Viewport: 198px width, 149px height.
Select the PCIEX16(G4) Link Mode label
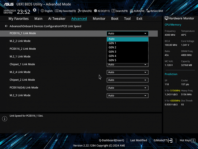[24, 88]
